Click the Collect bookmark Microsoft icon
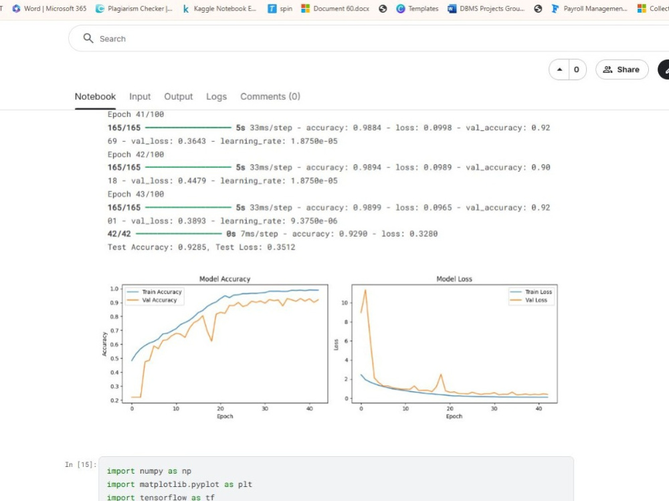This screenshot has height=501, width=669. point(642,9)
